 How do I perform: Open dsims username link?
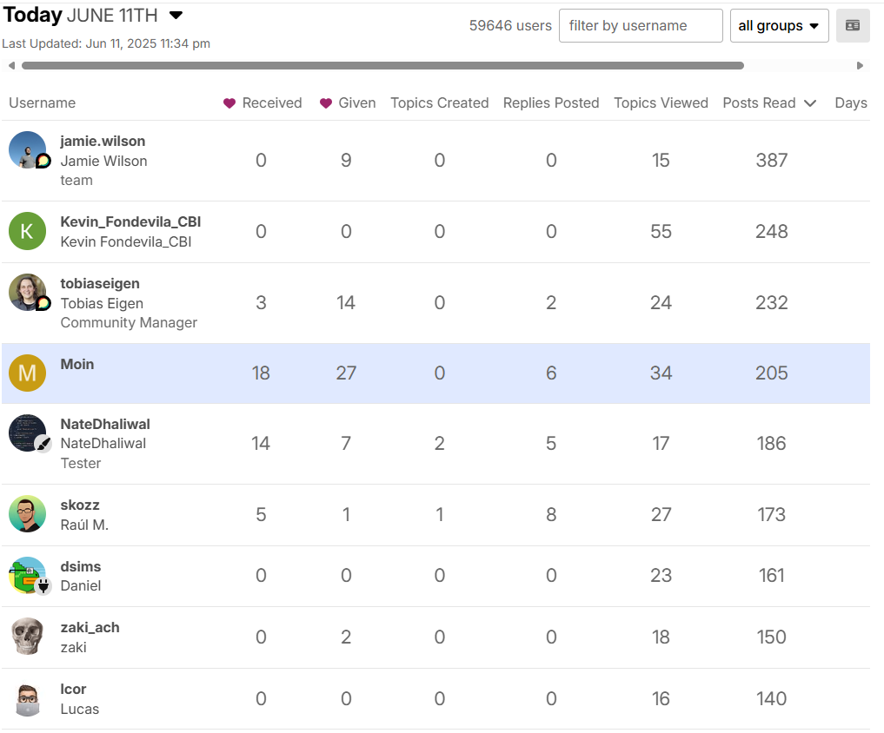pyautogui.click(x=81, y=566)
